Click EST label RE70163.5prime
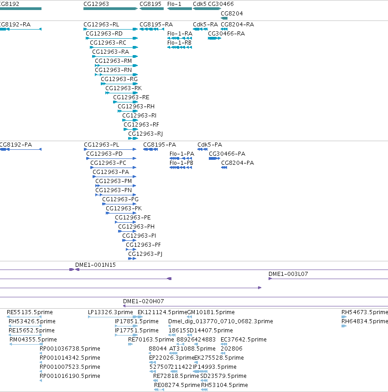 pos(151,340)
